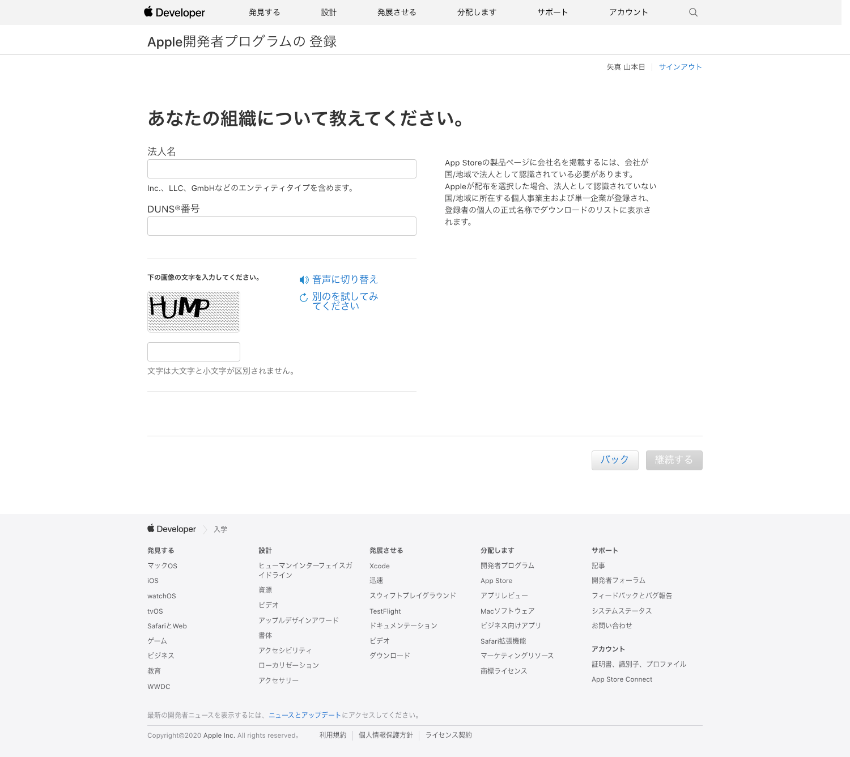Open フィードバックとバグ報告 footer link

point(632,596)
